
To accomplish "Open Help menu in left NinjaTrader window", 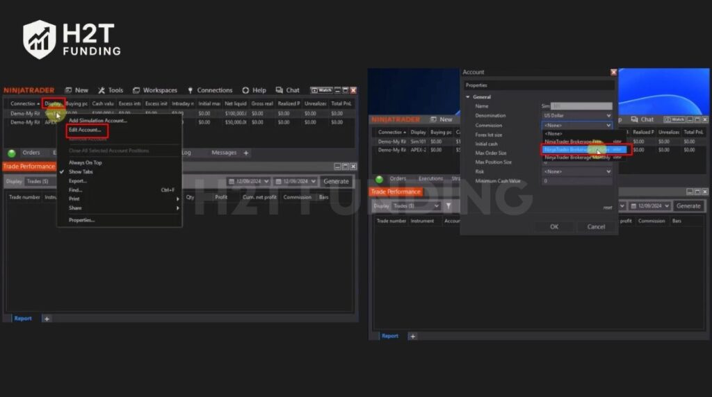I will 254,90.
